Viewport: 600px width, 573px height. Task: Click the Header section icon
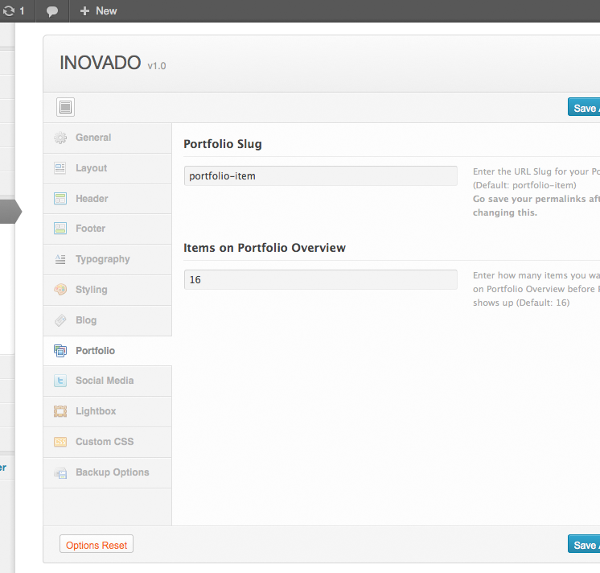60,198
